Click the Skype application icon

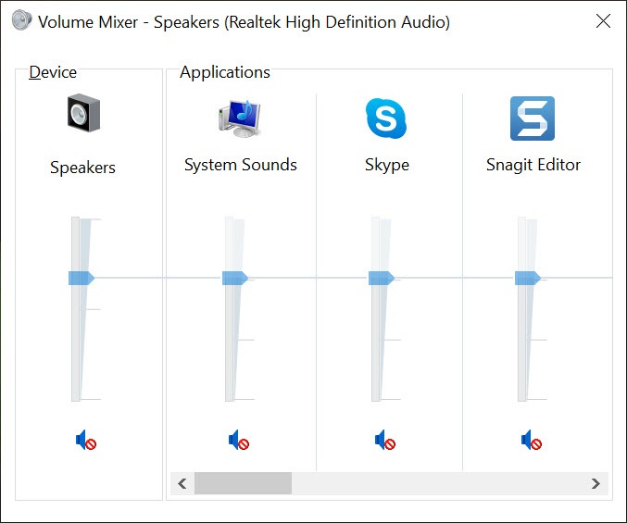coord(386,118)
